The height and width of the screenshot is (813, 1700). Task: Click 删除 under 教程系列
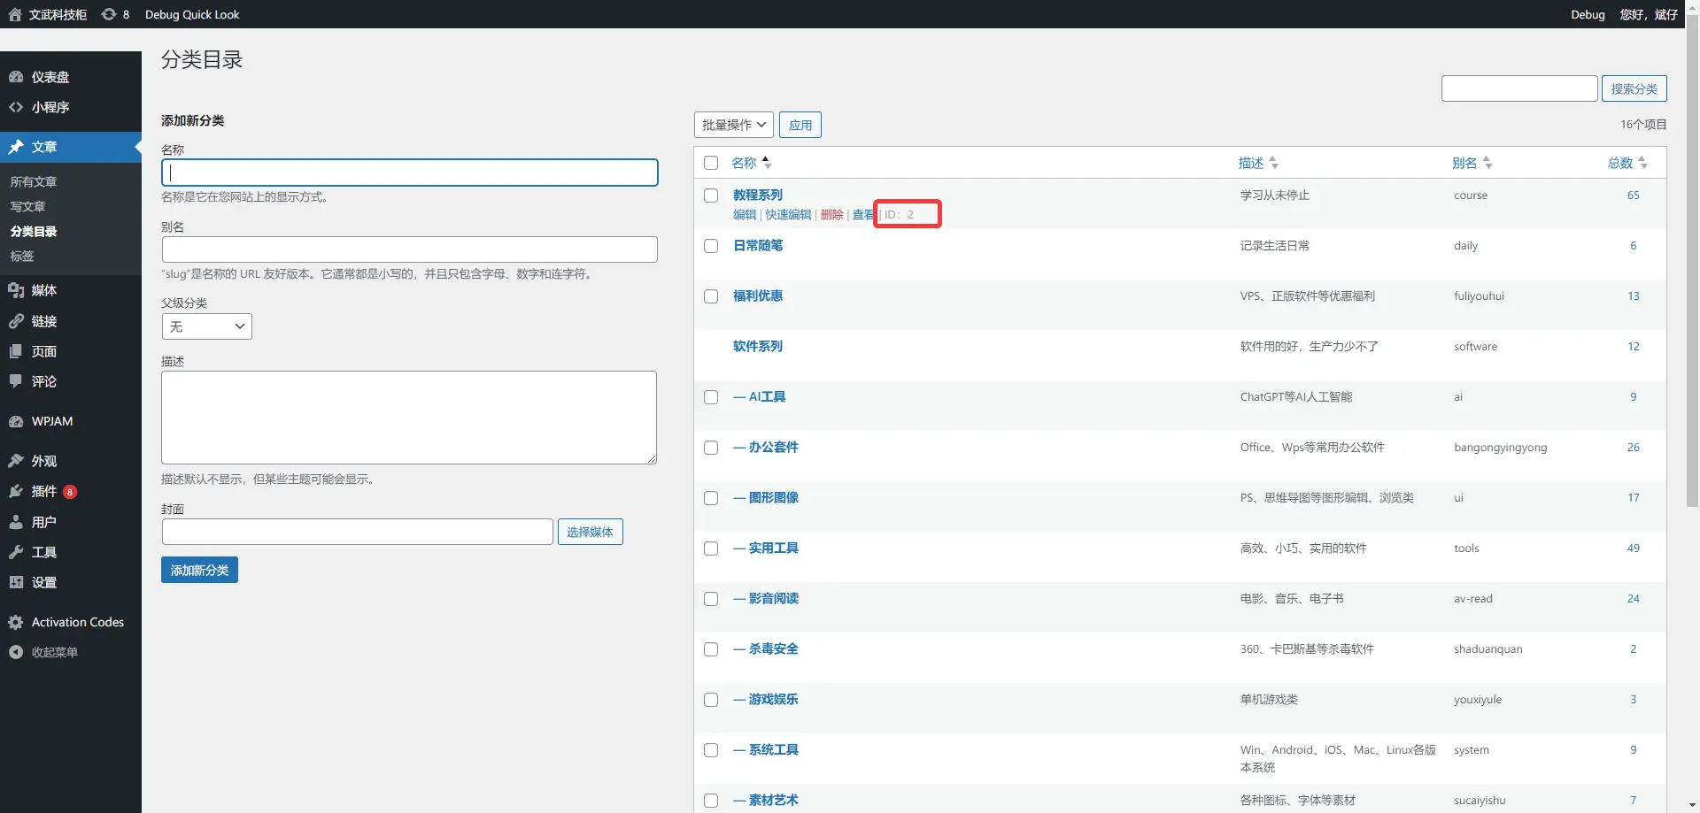coord(832,215)
